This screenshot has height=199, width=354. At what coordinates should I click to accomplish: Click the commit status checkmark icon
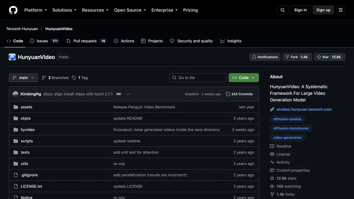(x=129, y=94)
